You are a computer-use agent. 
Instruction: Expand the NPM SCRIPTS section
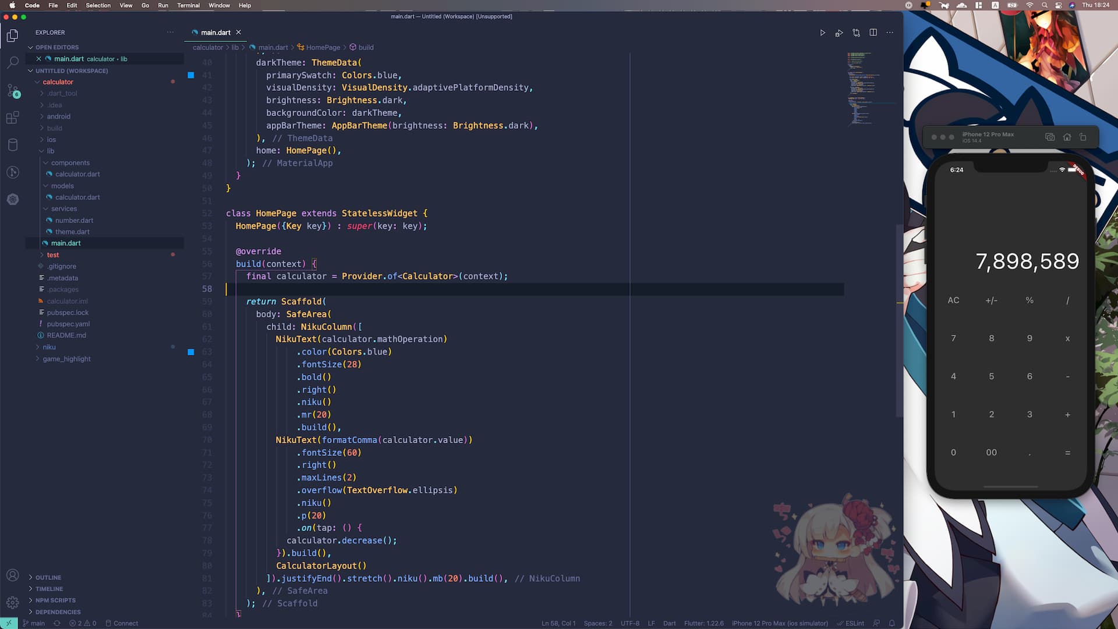pos(55,600)
